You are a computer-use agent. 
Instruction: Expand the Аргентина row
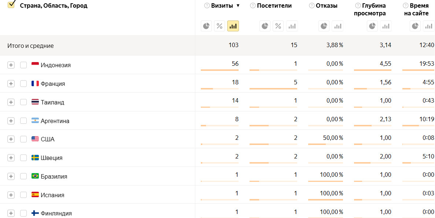(x=11, y=121)
